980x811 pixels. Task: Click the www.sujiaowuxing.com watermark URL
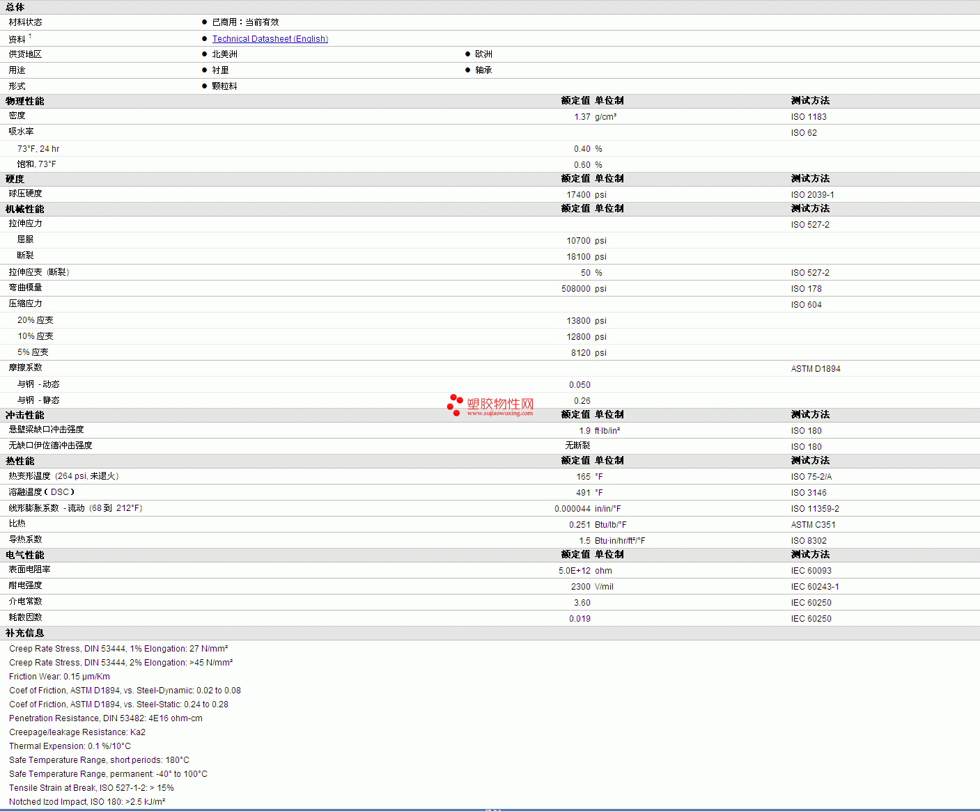point(499,414)
